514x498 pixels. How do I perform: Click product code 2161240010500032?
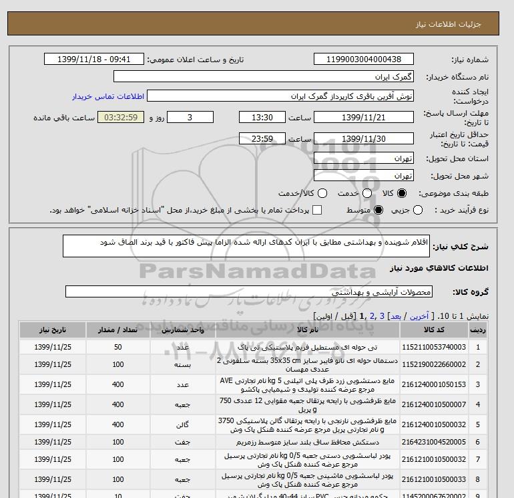(434, 424)
